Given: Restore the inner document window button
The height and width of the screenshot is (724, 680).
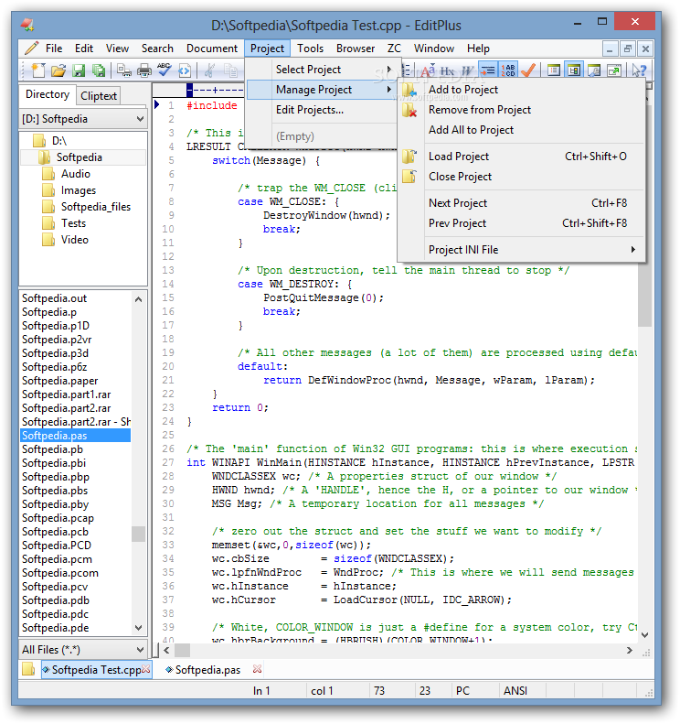Looking at the screenshot, I should click(x=627, y=49).
